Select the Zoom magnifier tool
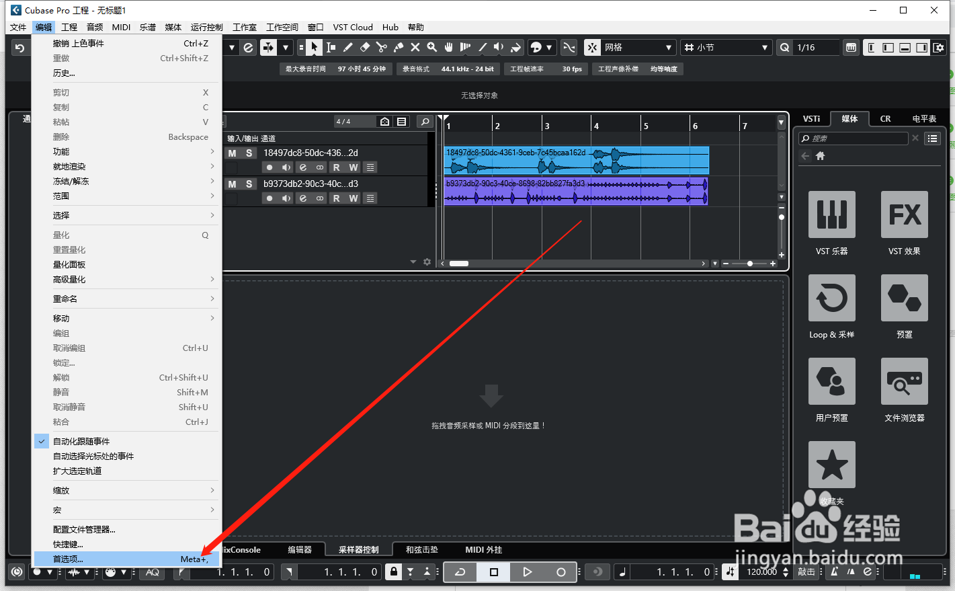Screen dimensions: 955x591 (x=431, y=47)
